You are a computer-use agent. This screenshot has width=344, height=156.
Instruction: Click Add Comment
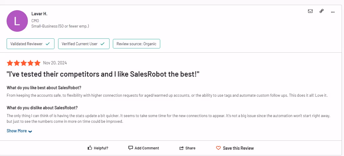(x=144, y=148)
